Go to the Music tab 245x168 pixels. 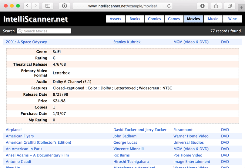213,19
